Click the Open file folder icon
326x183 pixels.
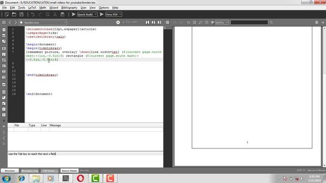14,14
